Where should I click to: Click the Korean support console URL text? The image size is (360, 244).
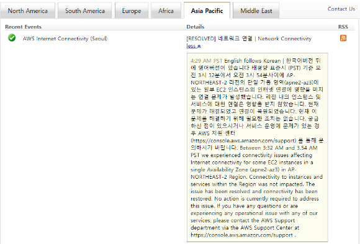(243, 140)
